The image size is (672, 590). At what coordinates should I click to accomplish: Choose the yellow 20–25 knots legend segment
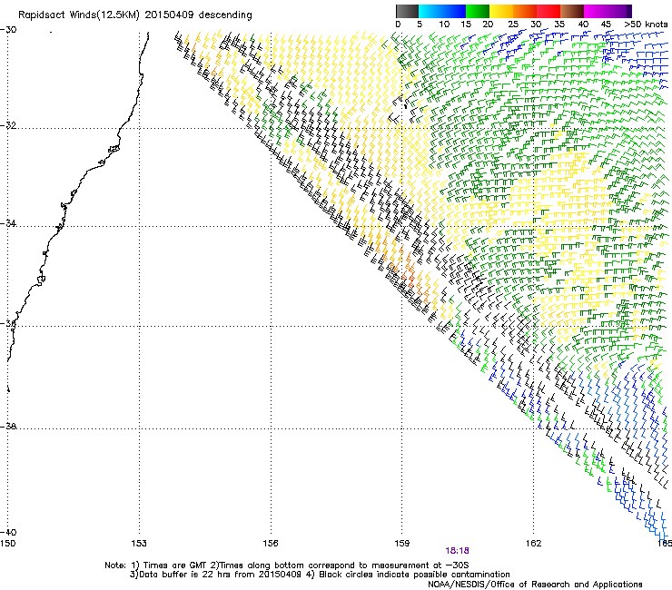click(501, 11)
